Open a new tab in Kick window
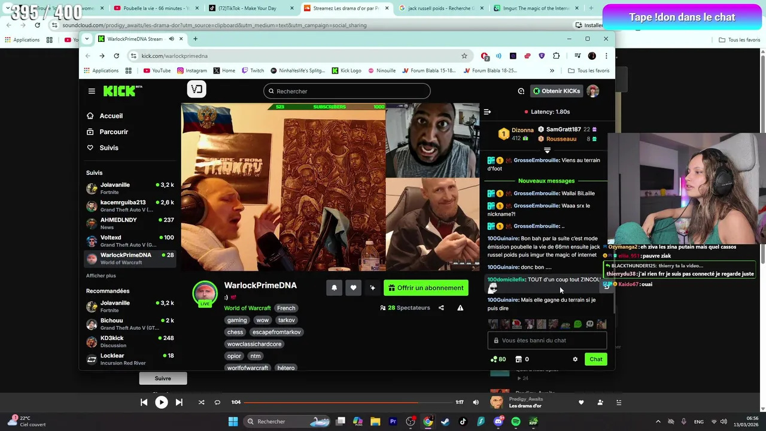 (195, 39)
